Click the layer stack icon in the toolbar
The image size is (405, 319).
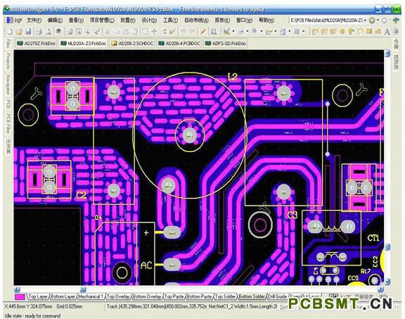pyautogui.click(x=58, y=32)
